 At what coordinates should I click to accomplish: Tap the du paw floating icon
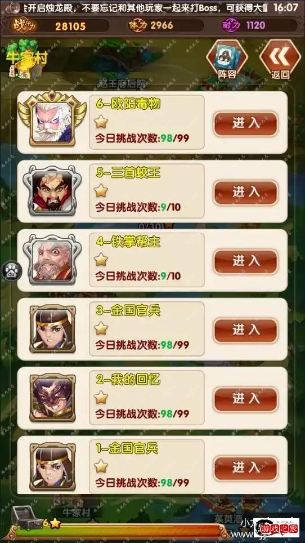12,271
